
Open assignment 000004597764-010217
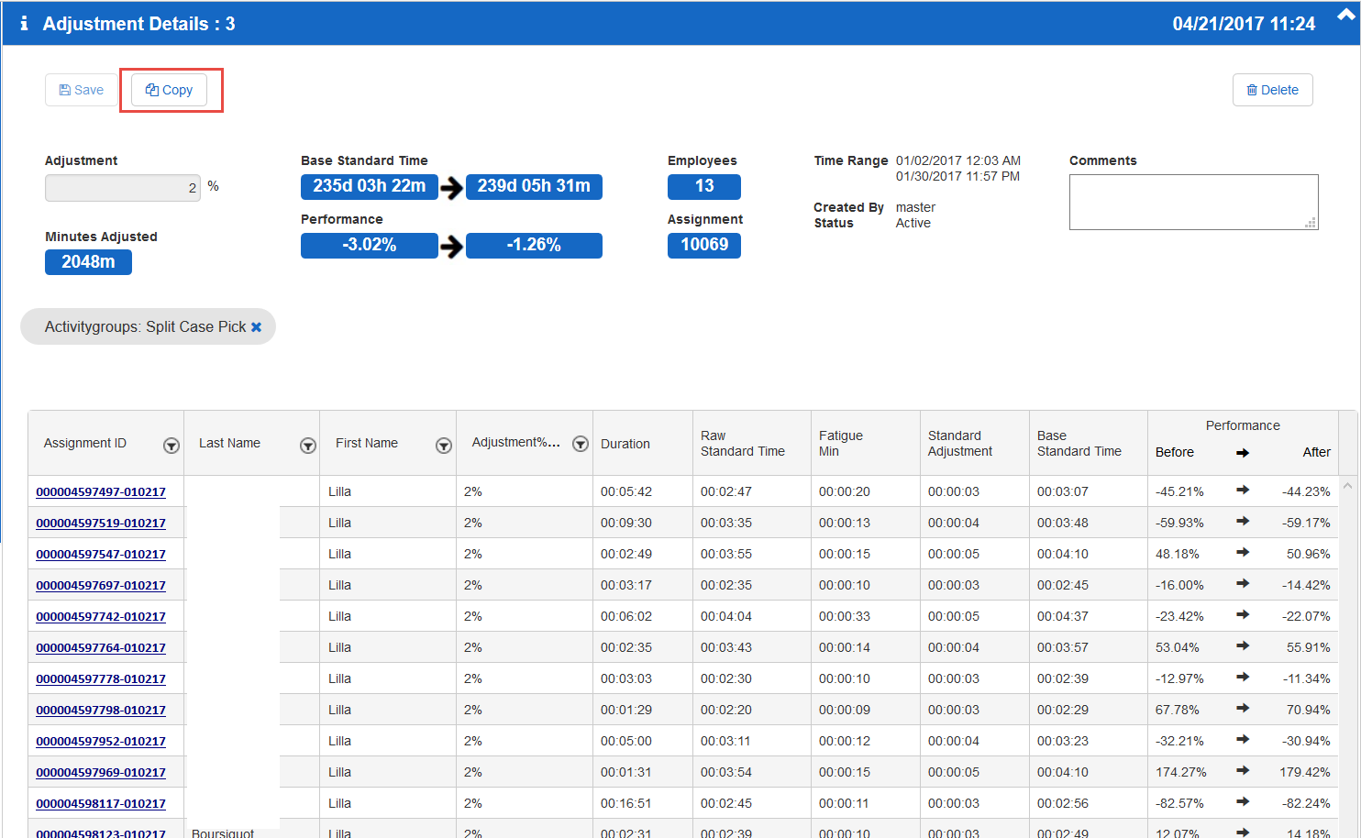pyautogui.click(x=101, y=648)
